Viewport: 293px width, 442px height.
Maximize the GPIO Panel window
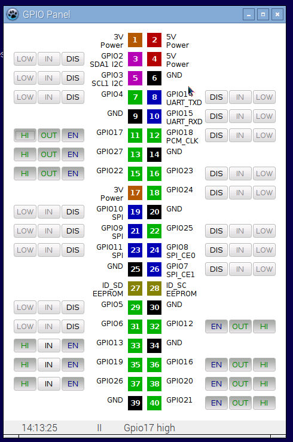tap(263, 14)
